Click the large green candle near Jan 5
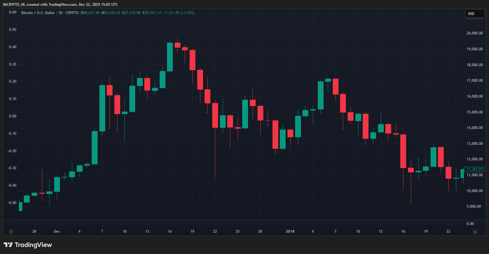 (x=320, y=95)
